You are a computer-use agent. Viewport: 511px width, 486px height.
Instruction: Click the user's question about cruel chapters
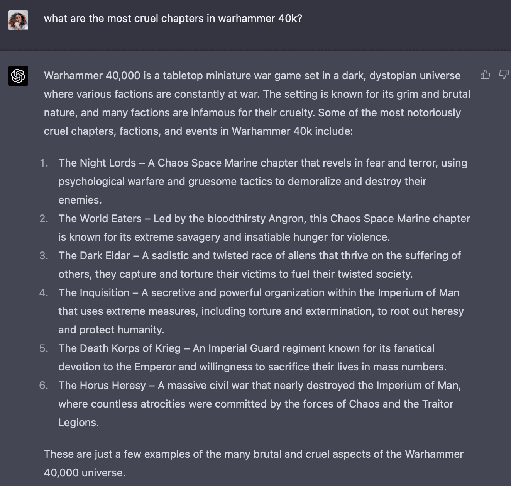tap(173, 19)
